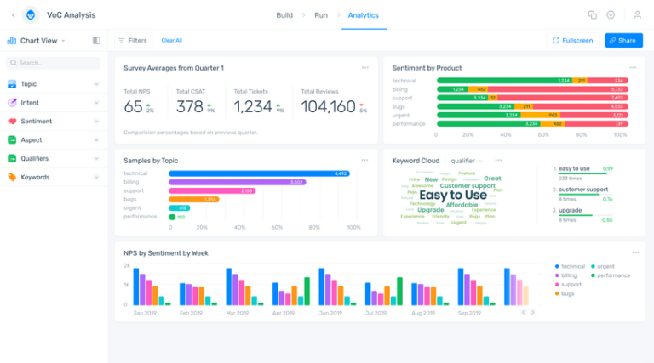Open Survey Averages card options menu

click(365, 67)
